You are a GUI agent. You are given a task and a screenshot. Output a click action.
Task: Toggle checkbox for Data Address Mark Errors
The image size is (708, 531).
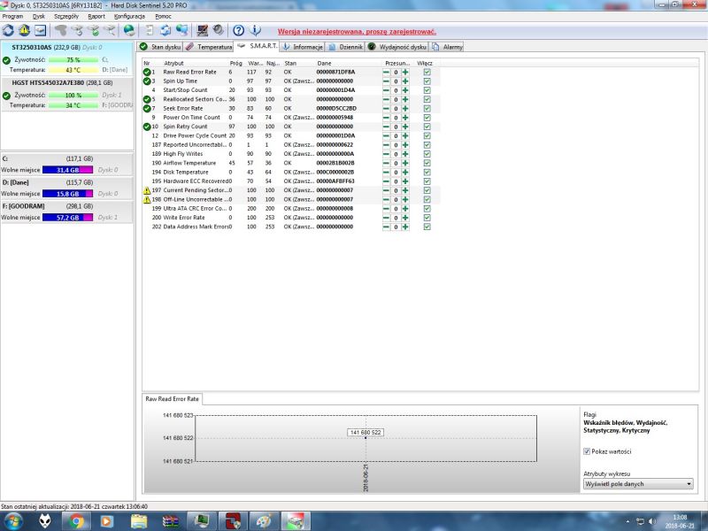427,227
